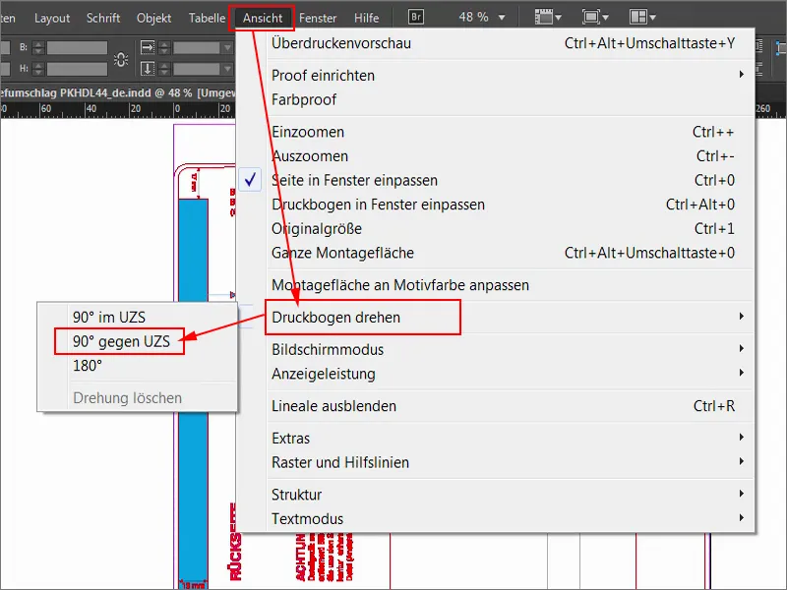The width and height of the screenshot is (787, 590).
Task: Open the Objekt menu
Action: [x=153, y=18]
